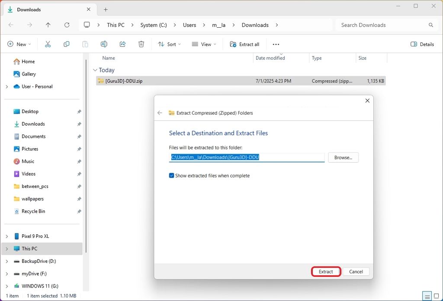The image size is (443, 301).
Task: Uncheck Show extracted files when complete
Action: [x=171, y=176]
